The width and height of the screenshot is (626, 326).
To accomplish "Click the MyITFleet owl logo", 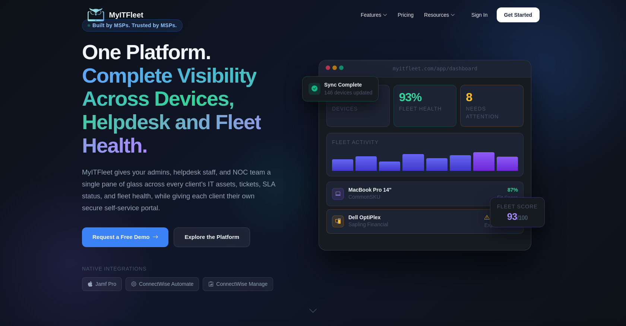I will [96, 15].
